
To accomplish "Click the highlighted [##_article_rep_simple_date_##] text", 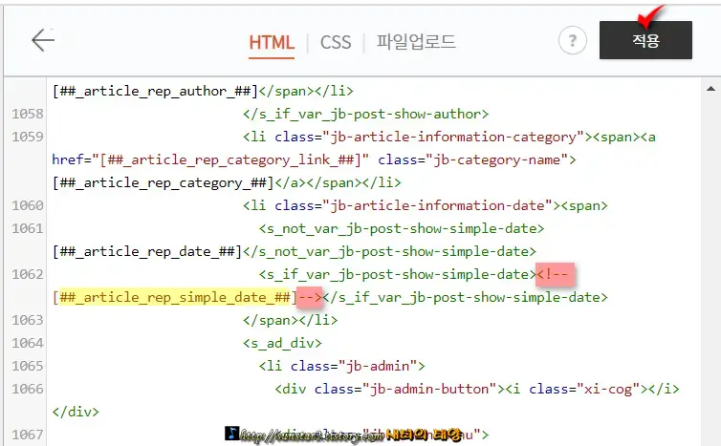I will 175,298.
